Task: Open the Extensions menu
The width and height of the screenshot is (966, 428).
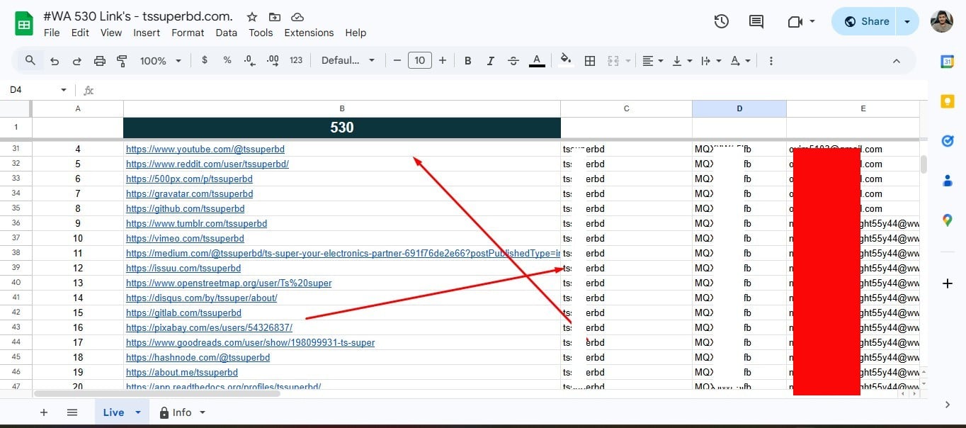Action: coord(308,33)
